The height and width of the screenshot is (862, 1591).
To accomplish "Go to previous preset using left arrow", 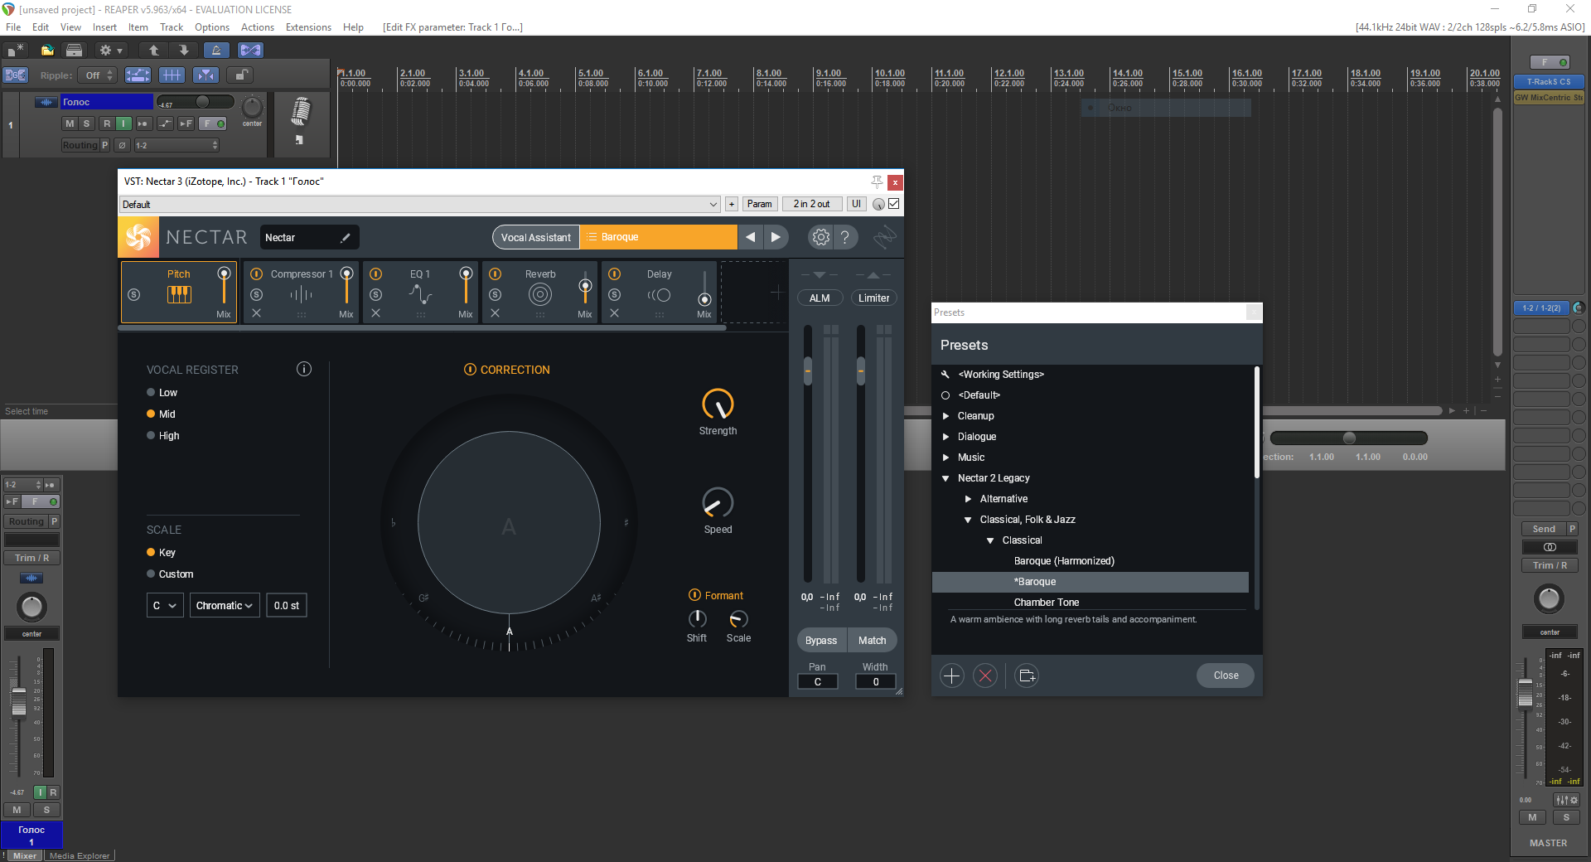I will [750, 237].
